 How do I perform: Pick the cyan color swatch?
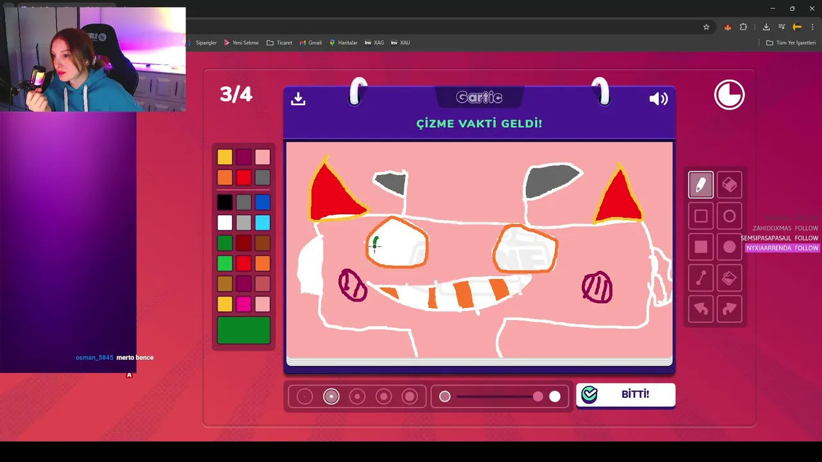[x=263, y=223]
